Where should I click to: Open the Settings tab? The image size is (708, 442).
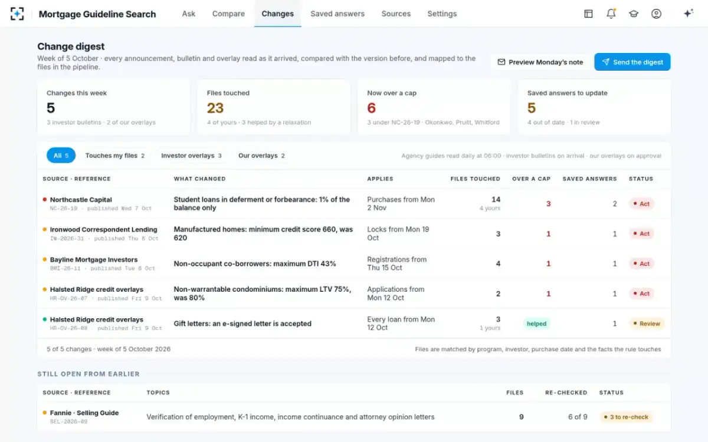tap(442, 14)
